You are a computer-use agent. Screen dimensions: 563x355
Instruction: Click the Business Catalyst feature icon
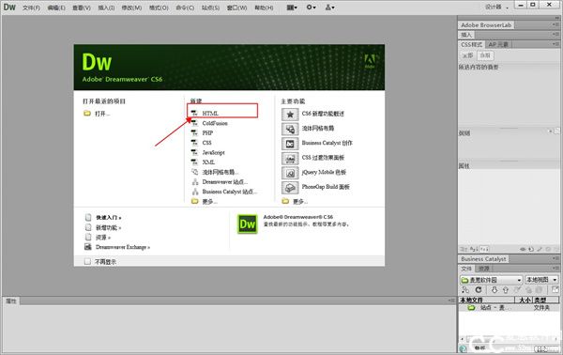point(290,144)
